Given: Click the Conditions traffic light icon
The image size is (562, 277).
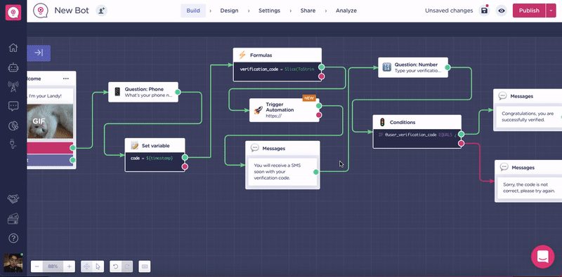Looking at the screenshot, I should click(x=382, y=122).
